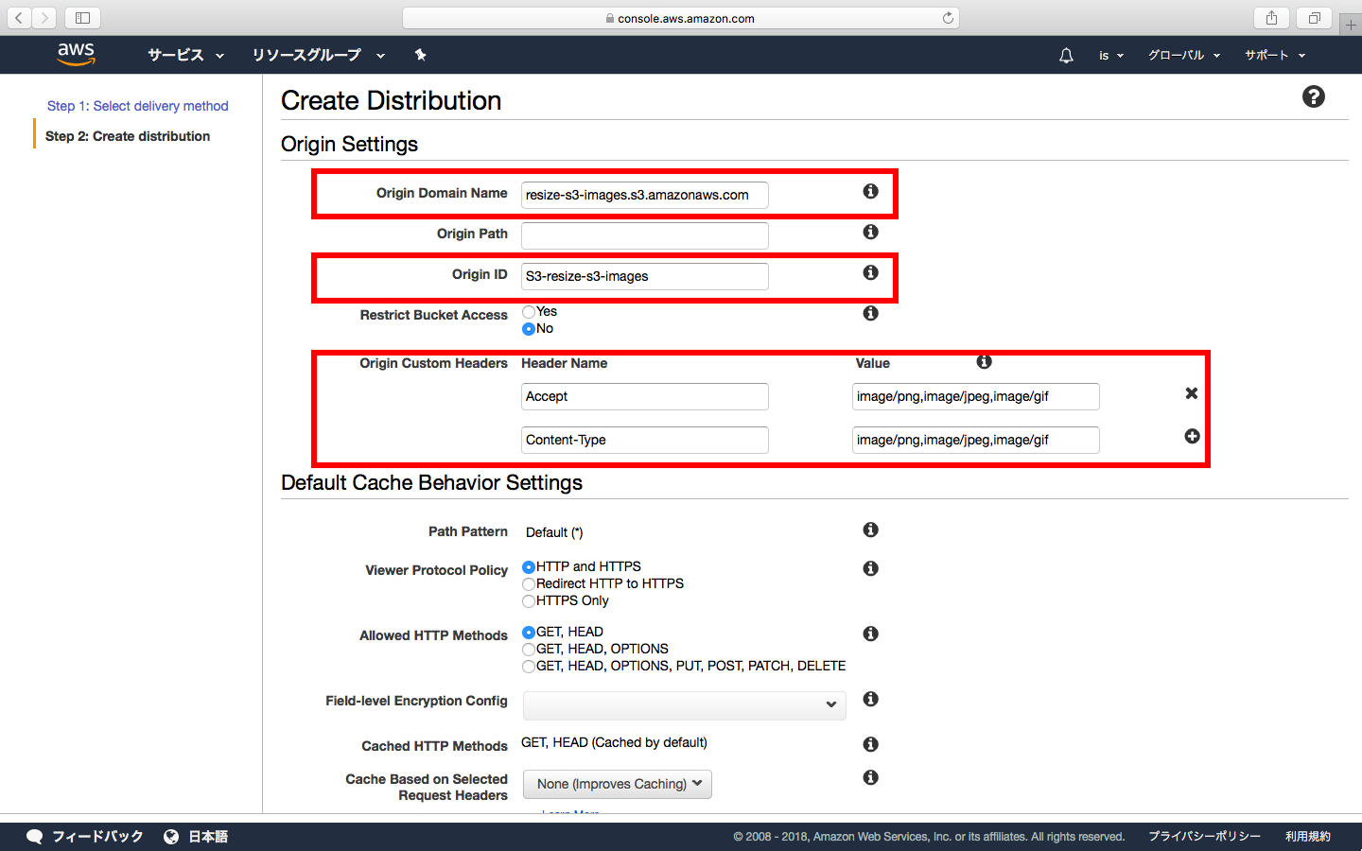Show info for Allowed HTTP Methods

[871, 634]
